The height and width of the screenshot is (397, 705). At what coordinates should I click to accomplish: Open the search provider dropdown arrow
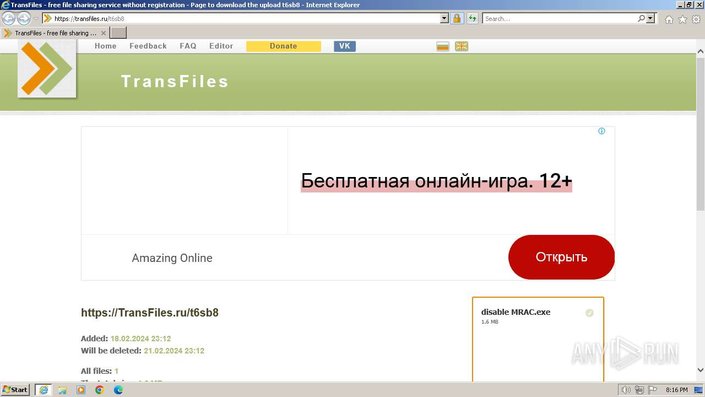pyautogui.click(x=651, y=19)
